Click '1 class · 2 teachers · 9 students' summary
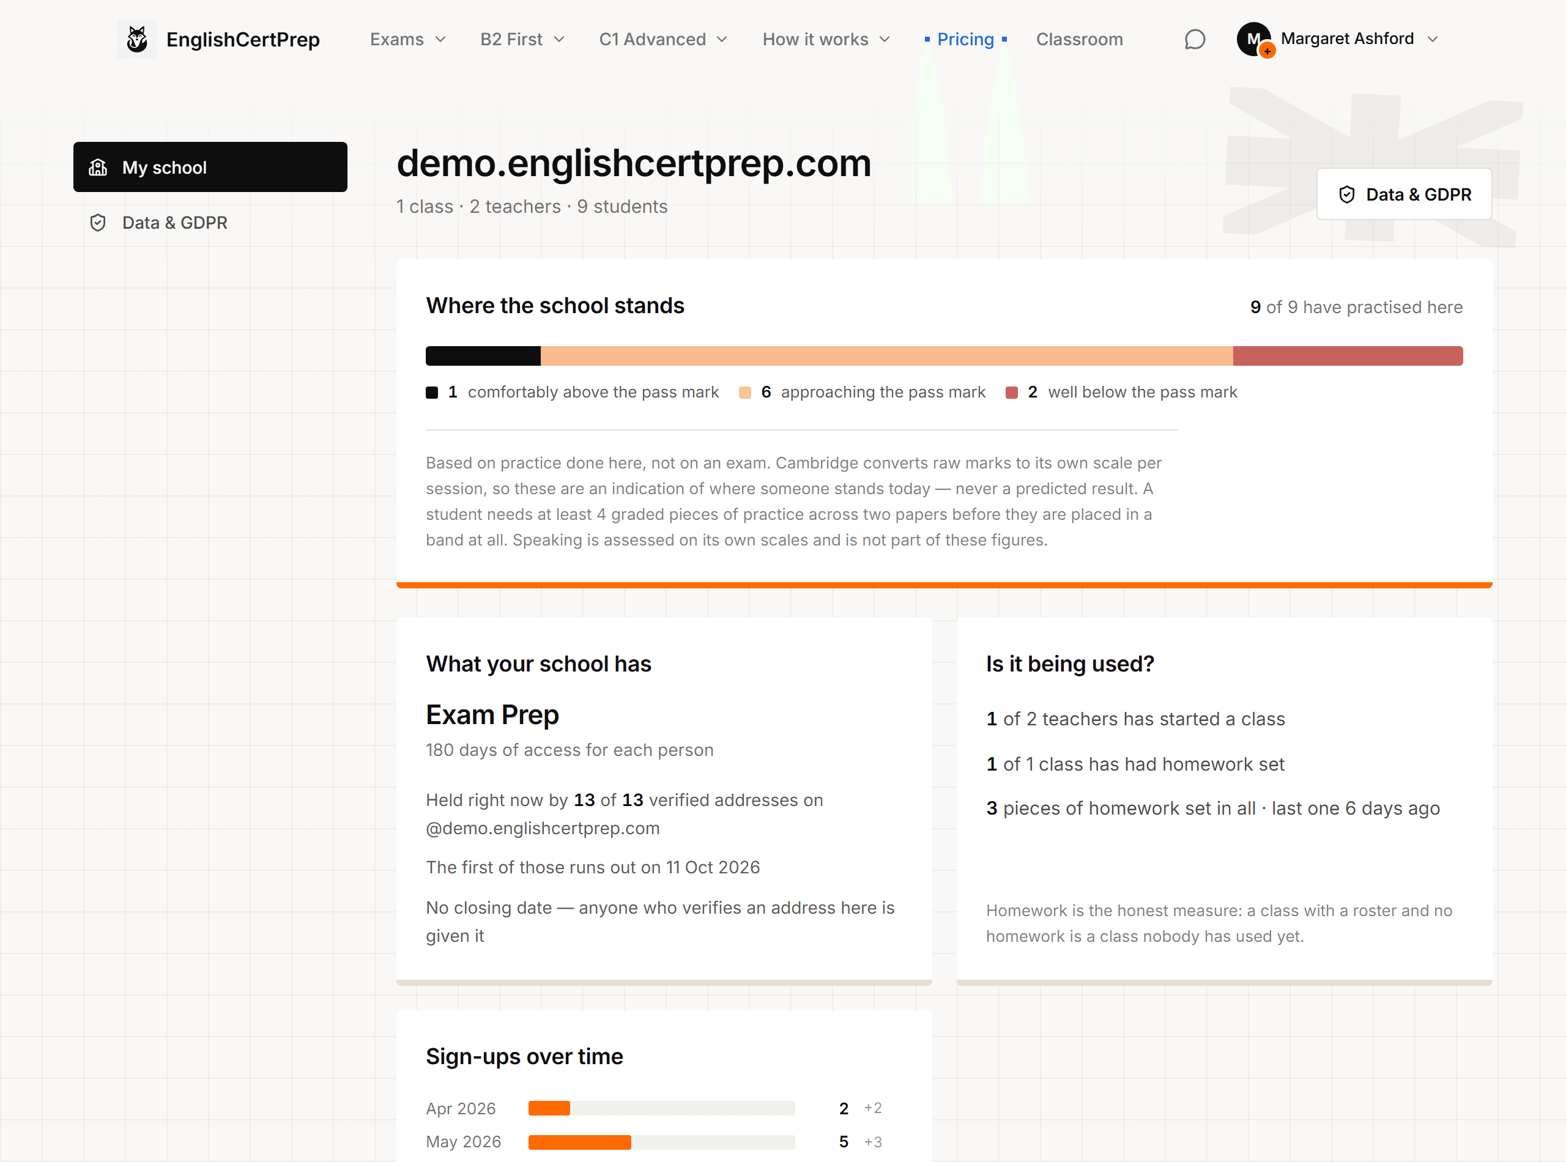 pos(532,207)
